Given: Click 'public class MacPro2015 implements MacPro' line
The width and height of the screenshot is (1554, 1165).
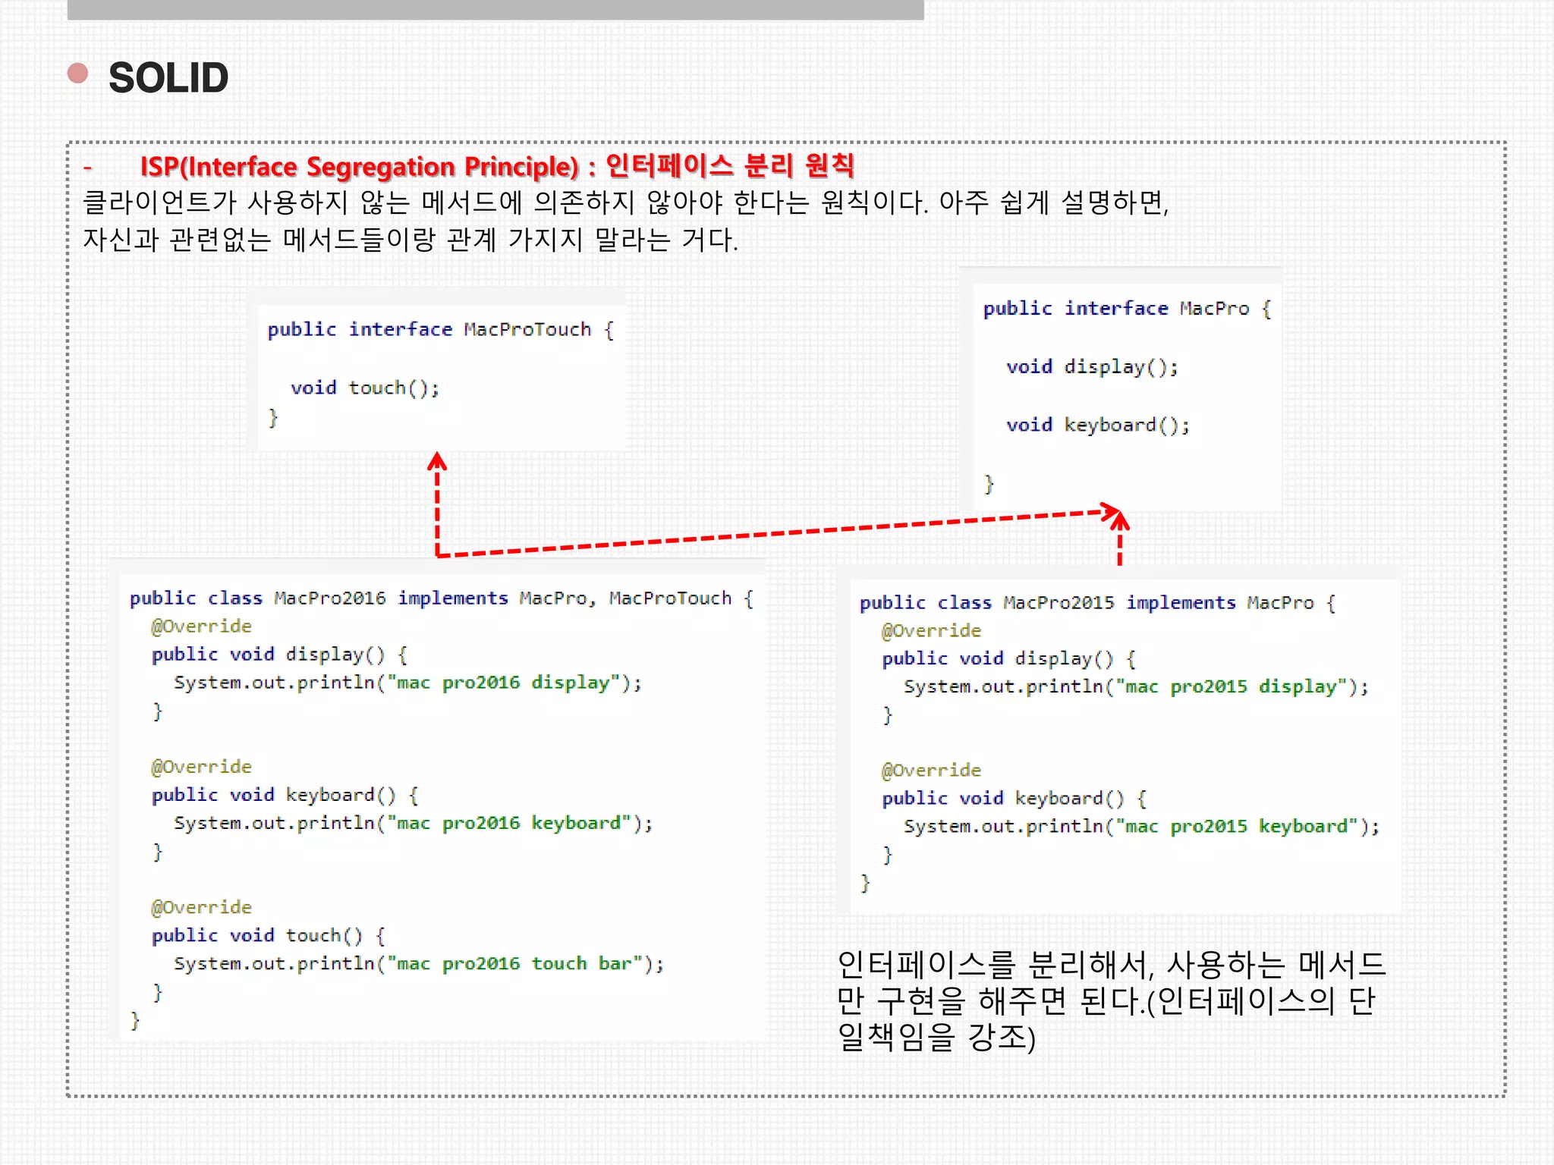Looking at the screenshot, I should [1097, 603].
